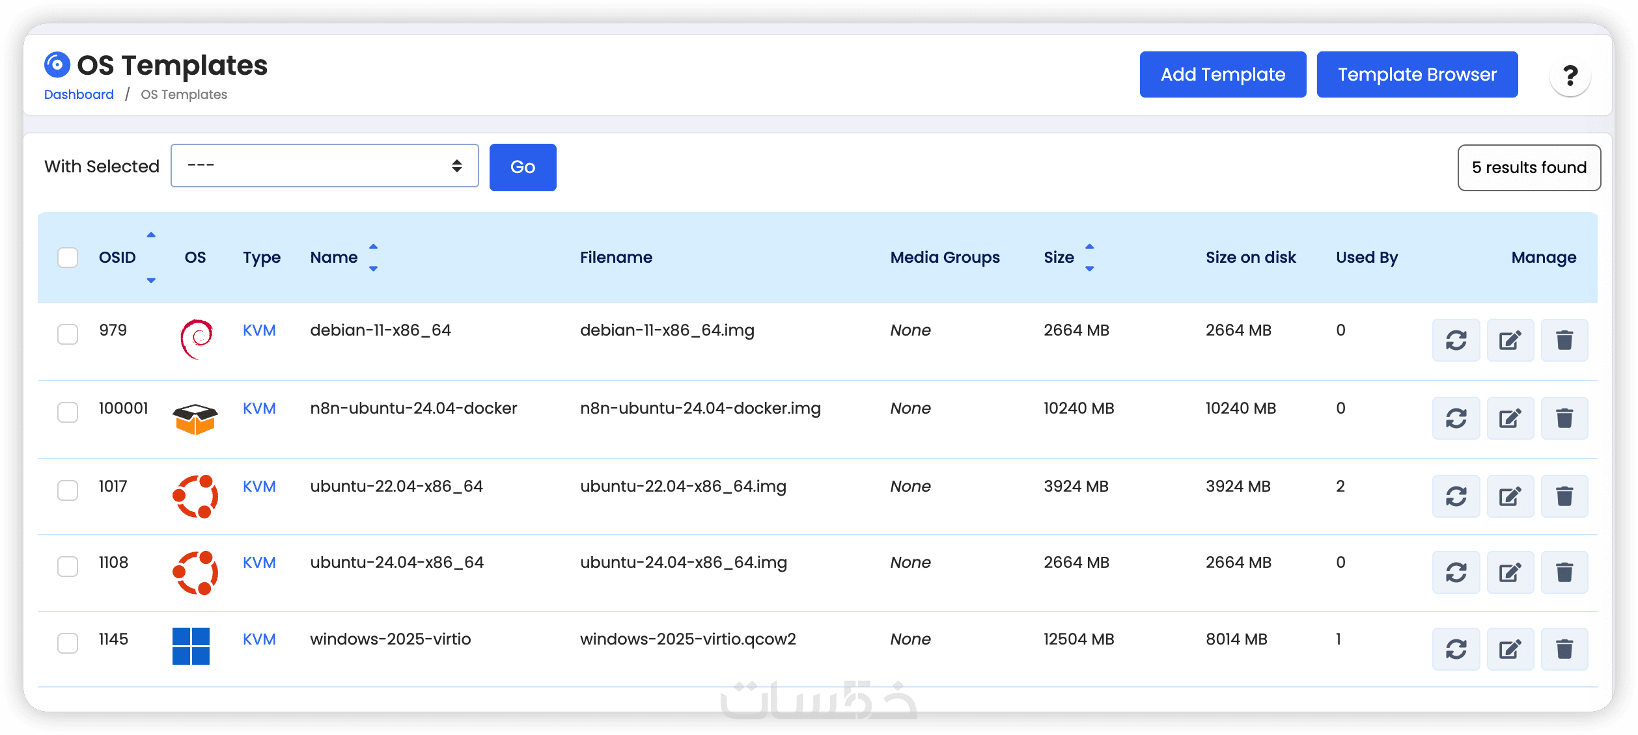Image resolution: width=1638 pixels, height=735 pixels.
Task: Go to Dashboard breadcrumb link
Action: tap(79, 94)
